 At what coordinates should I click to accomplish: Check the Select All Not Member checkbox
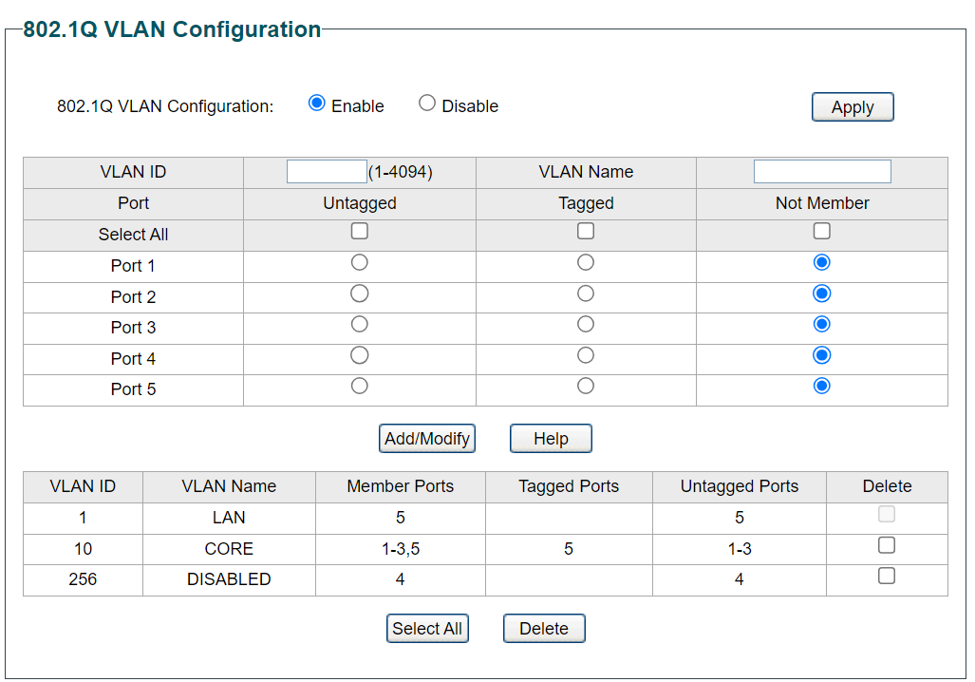[821, 231]
